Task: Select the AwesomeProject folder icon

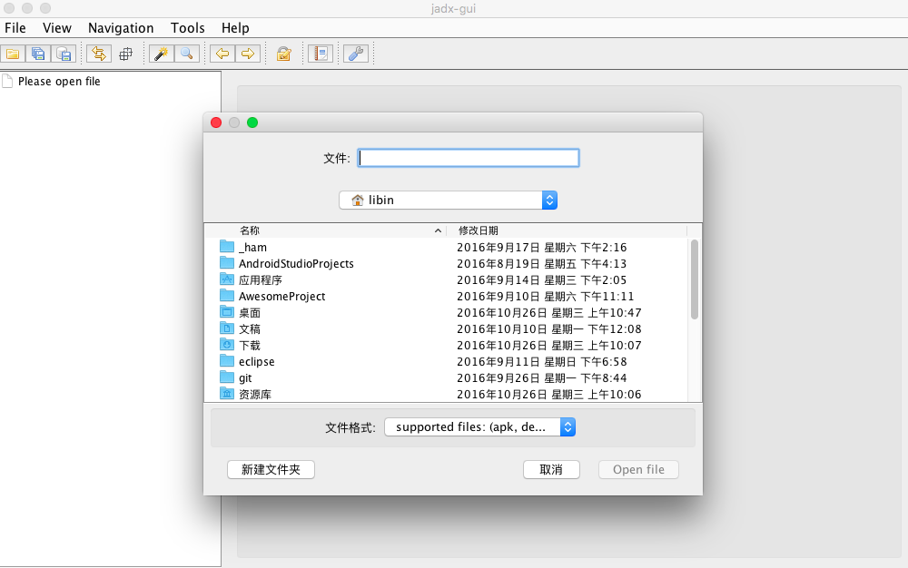Action: pyautogui.click(x=227, y=296)
